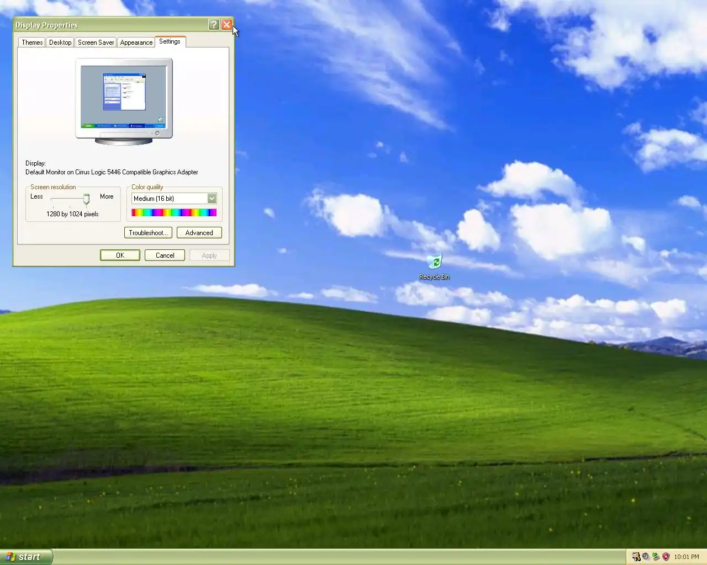The width and height of the screenshot is (707, 565).
Task: Close the Display Properties dialog
Action: coord(226,25)
